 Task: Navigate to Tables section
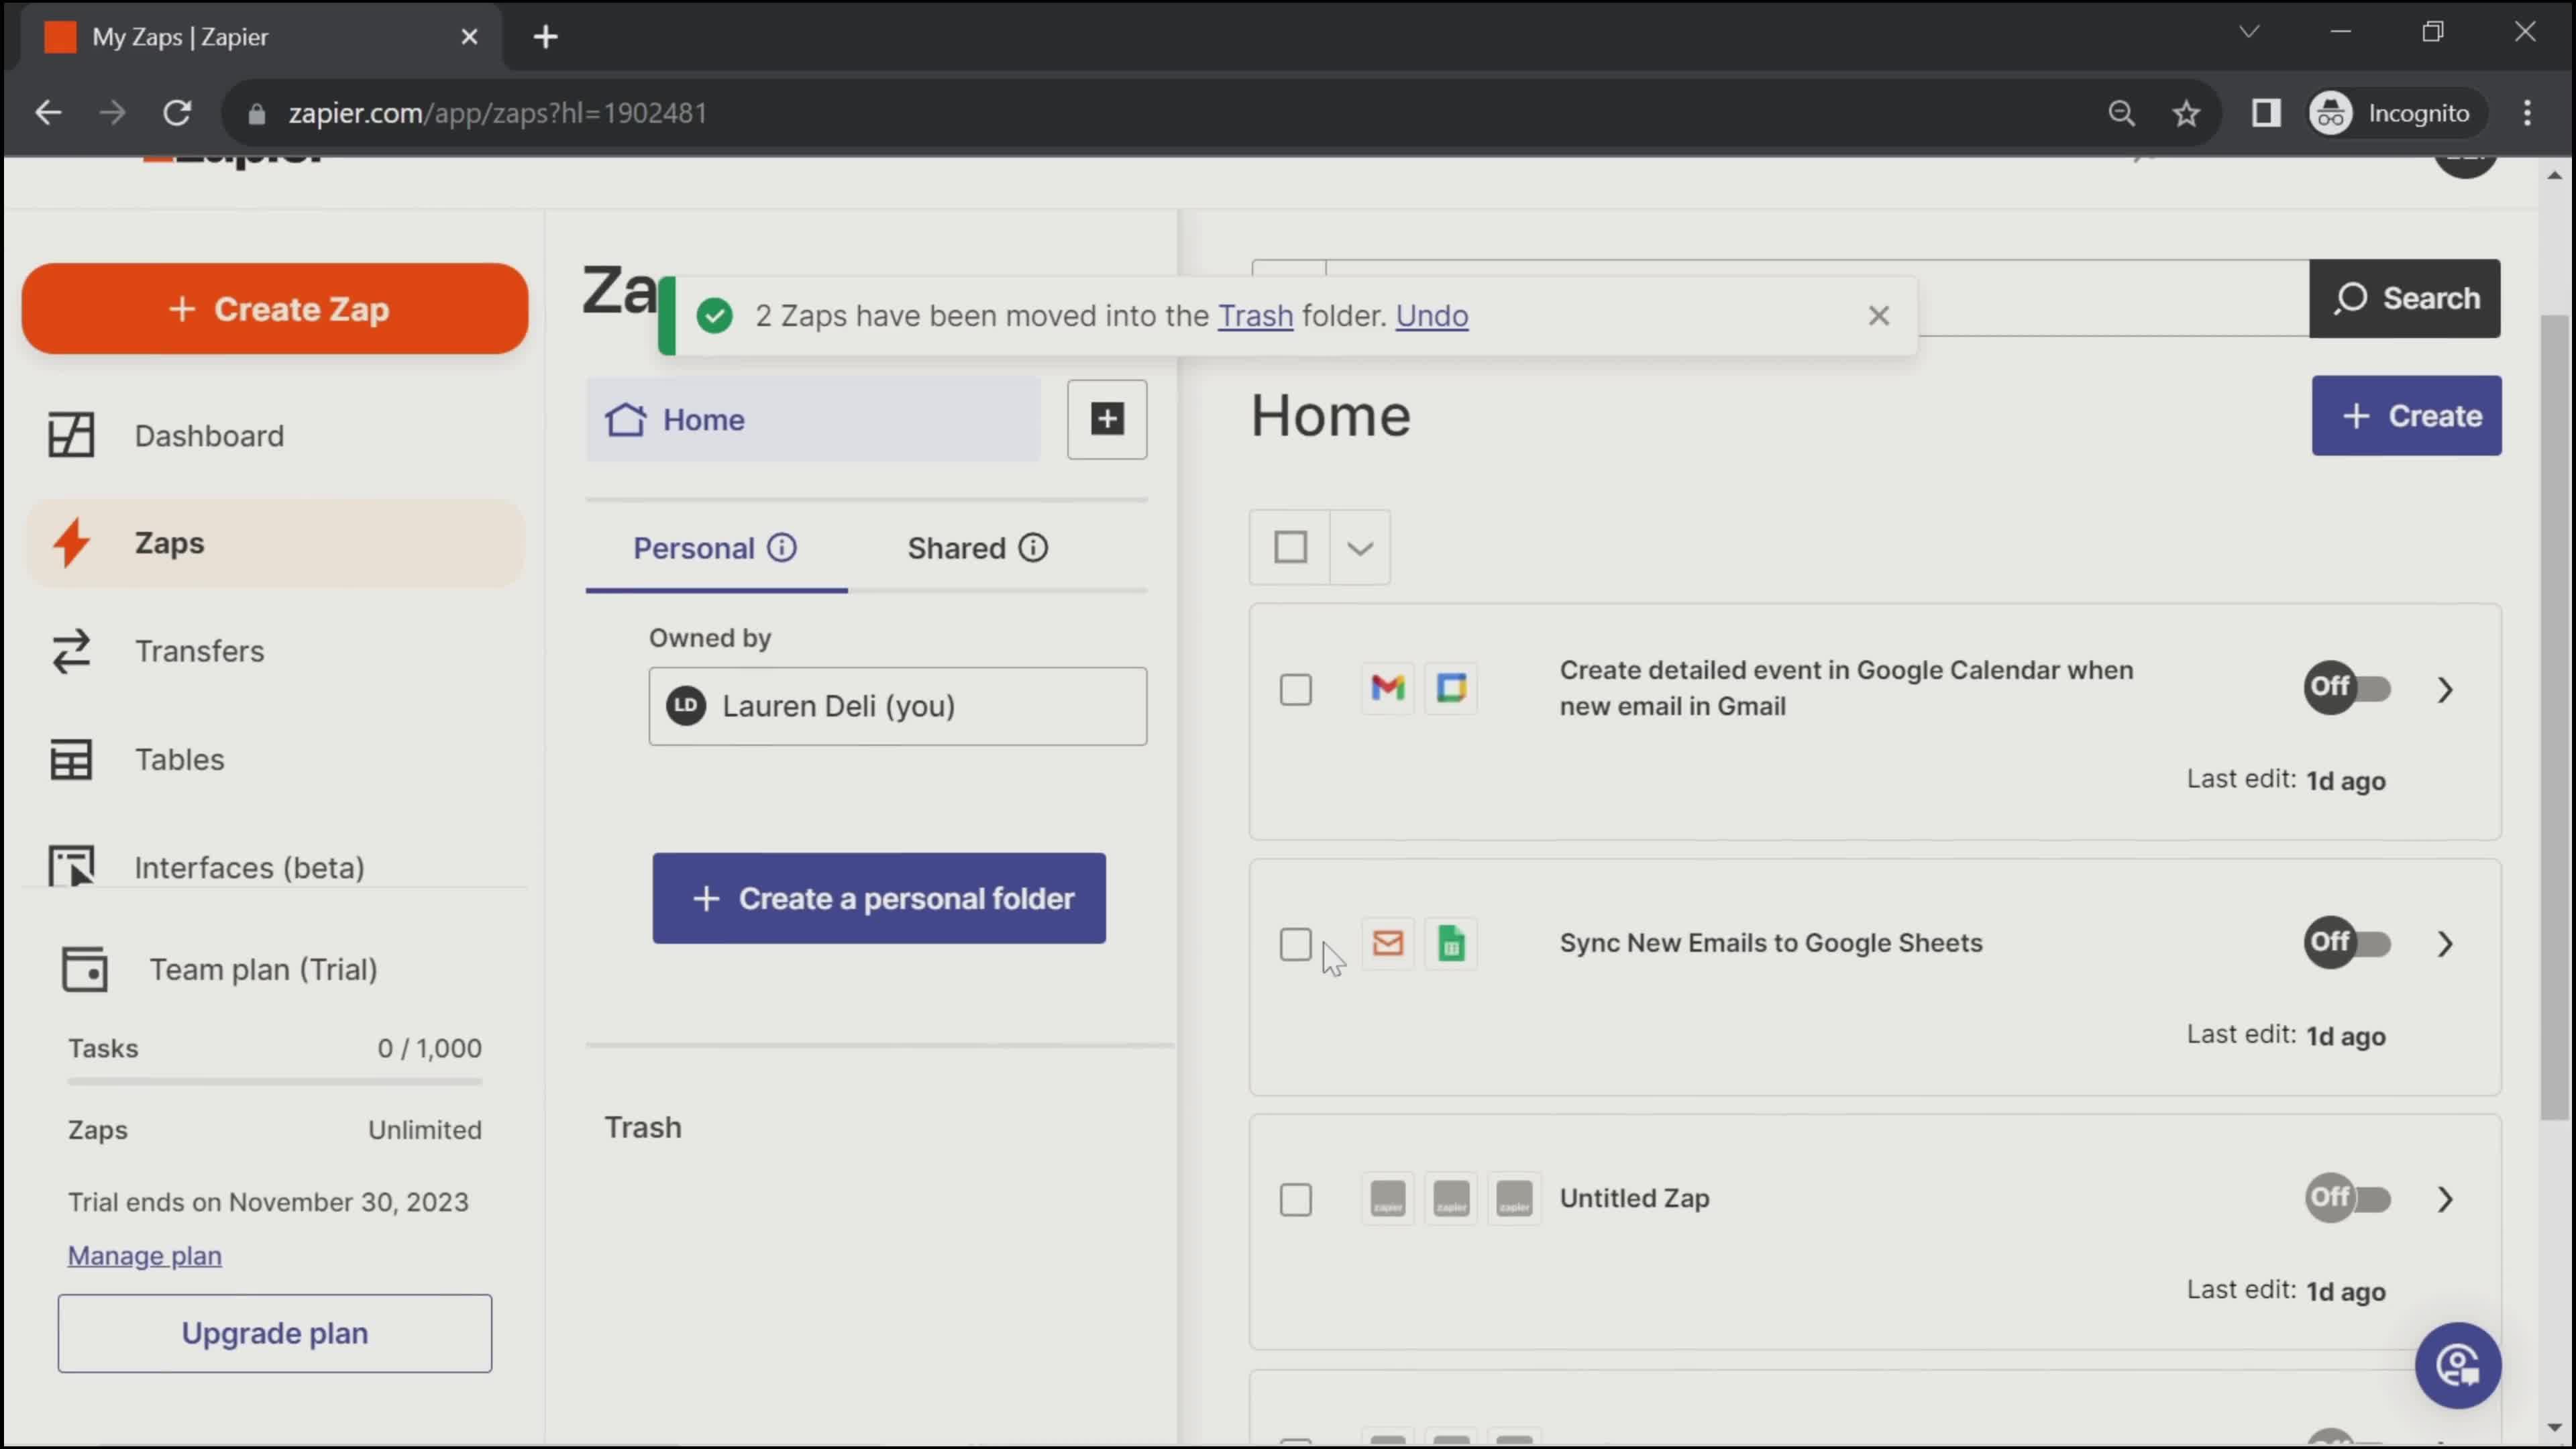pyautogui.click(x=178, y=757)
